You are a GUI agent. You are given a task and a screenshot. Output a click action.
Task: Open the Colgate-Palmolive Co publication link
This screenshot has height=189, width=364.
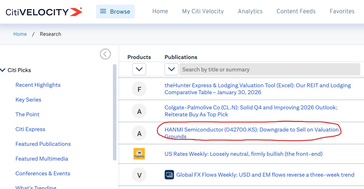coord(251,111)
